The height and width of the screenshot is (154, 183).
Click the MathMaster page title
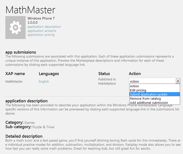click(x=30, y=10)
